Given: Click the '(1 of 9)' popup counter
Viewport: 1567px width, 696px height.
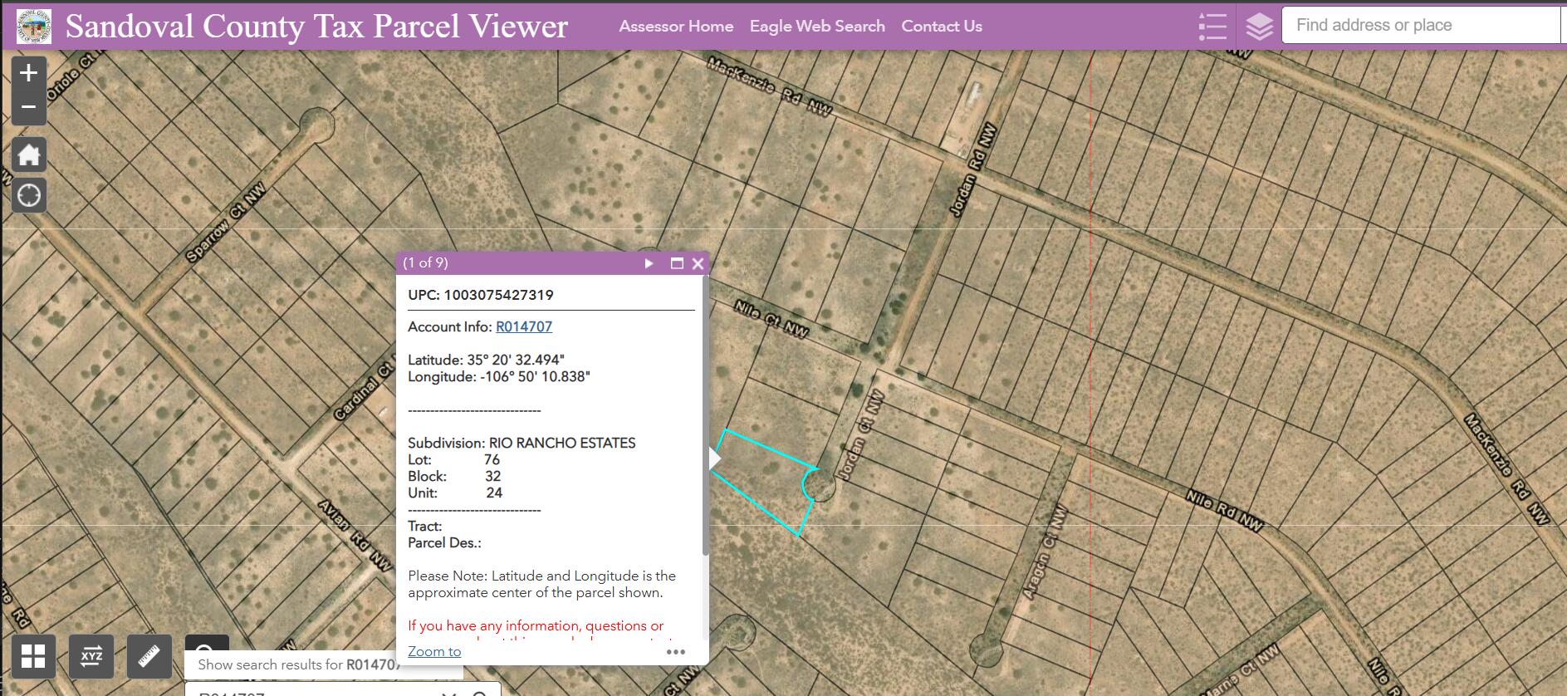Looking at the screenshot, I should (425, 262).
